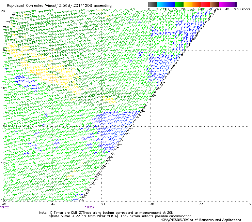
Task: Click the brown 35-40 knots legend swatch
Action: (x=215, y=4)
